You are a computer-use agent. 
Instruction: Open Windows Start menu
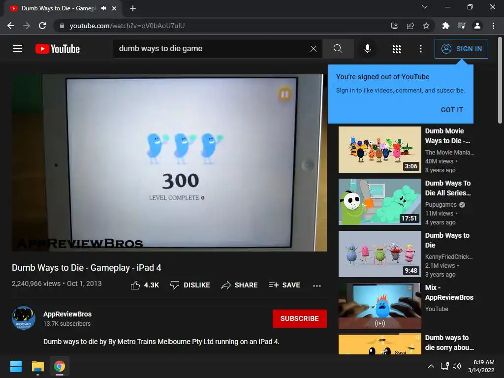point(16,366)
